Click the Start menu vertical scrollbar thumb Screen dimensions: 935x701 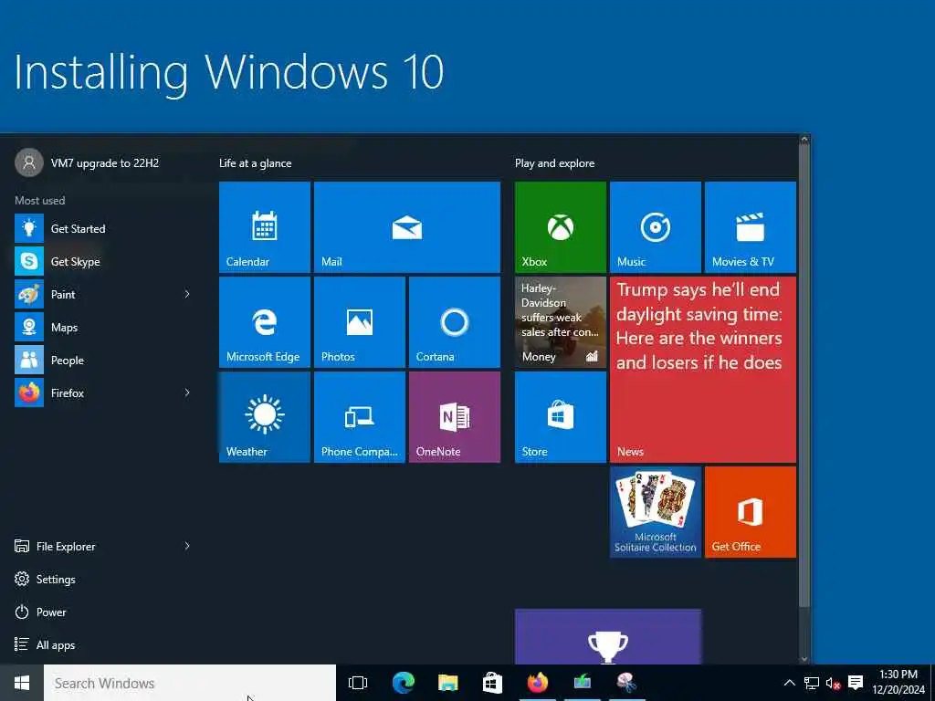804,375
